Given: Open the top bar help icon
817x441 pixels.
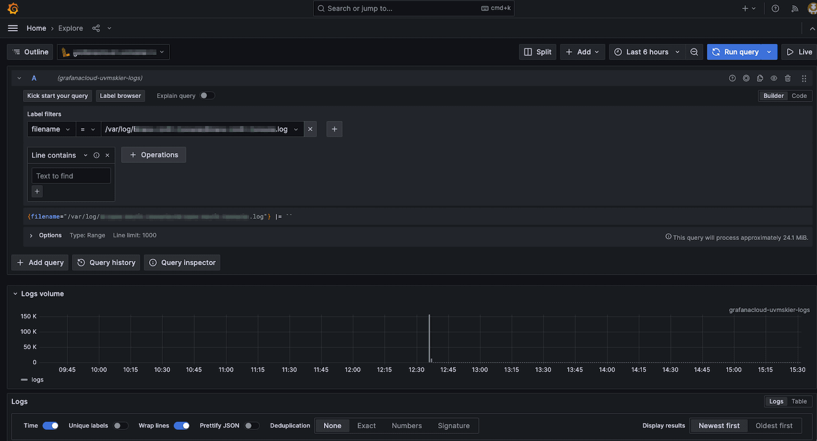Looking at the screenshot, I should pos(775,9).
